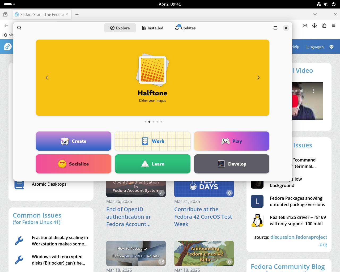The image size is (340, 272).
Task: Open the Languages menu on Fedora page
Action: [314, 47]
